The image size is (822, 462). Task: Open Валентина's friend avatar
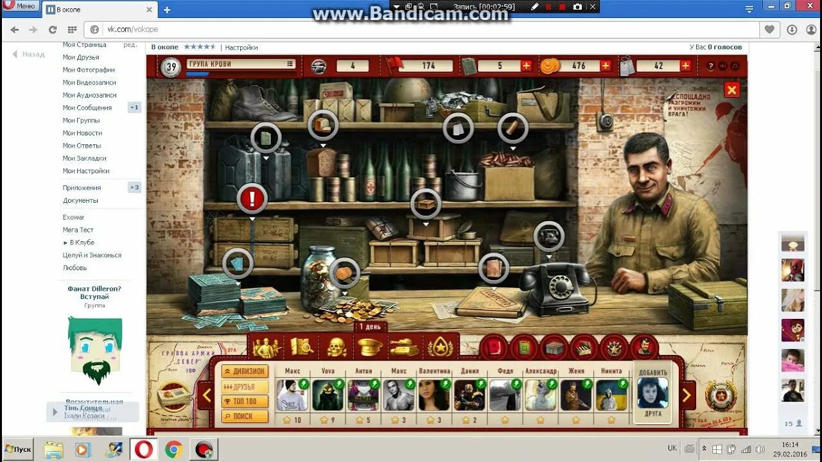pos(434,395)
